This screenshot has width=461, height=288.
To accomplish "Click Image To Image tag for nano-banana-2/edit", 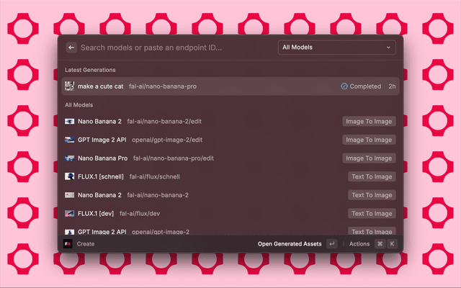I will [x=369, y=122].
